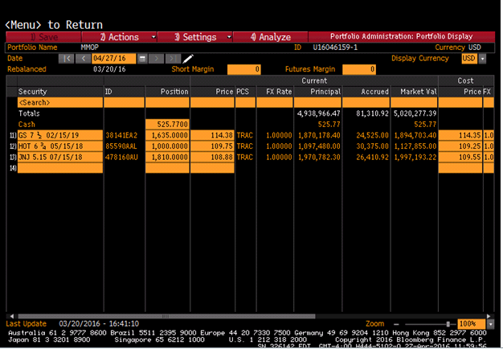Screen dimensions: 503x349
Task: Jump to the first date with the skip-back arrow
Action: pos(67,59)
